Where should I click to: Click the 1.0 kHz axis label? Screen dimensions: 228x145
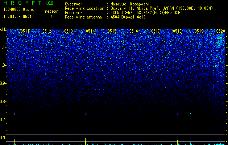3,66
